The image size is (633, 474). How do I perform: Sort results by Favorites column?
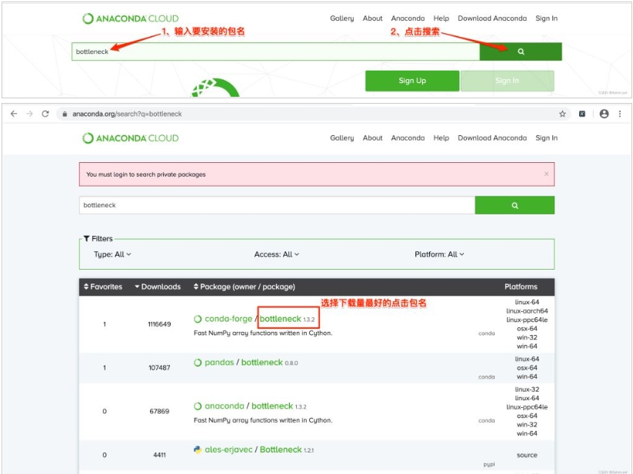[103, 287]
